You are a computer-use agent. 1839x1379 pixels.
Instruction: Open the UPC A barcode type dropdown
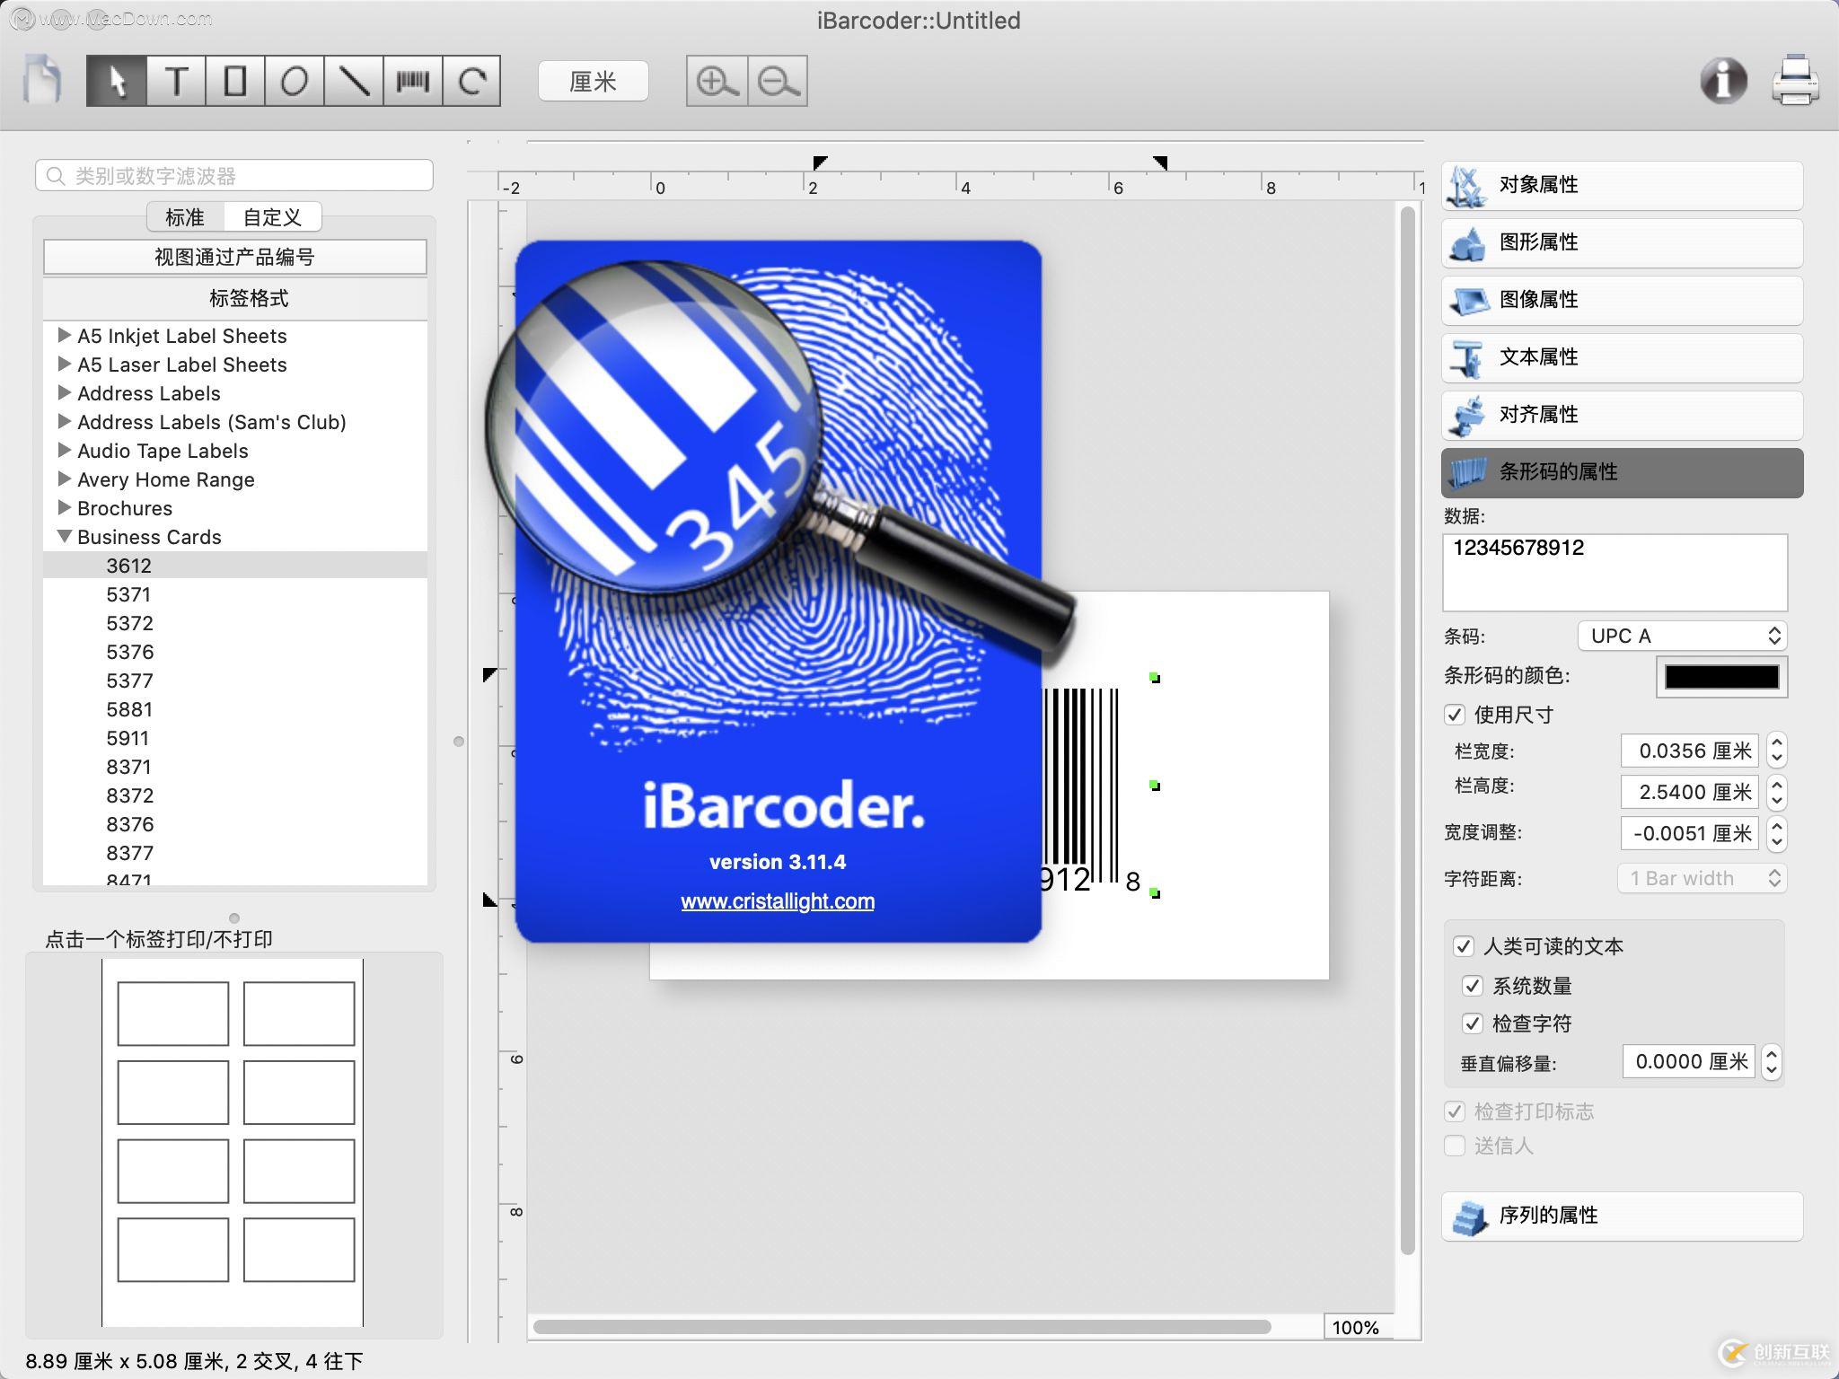(x=1681, y=636)
